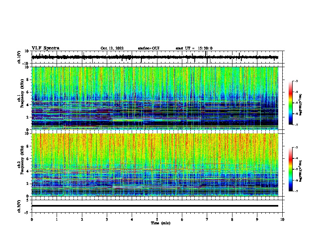The height and width of the screenshot is (246, 318).
Task: Click the ch.2 color bar log(PSD) label
Action: pos(301,171)
